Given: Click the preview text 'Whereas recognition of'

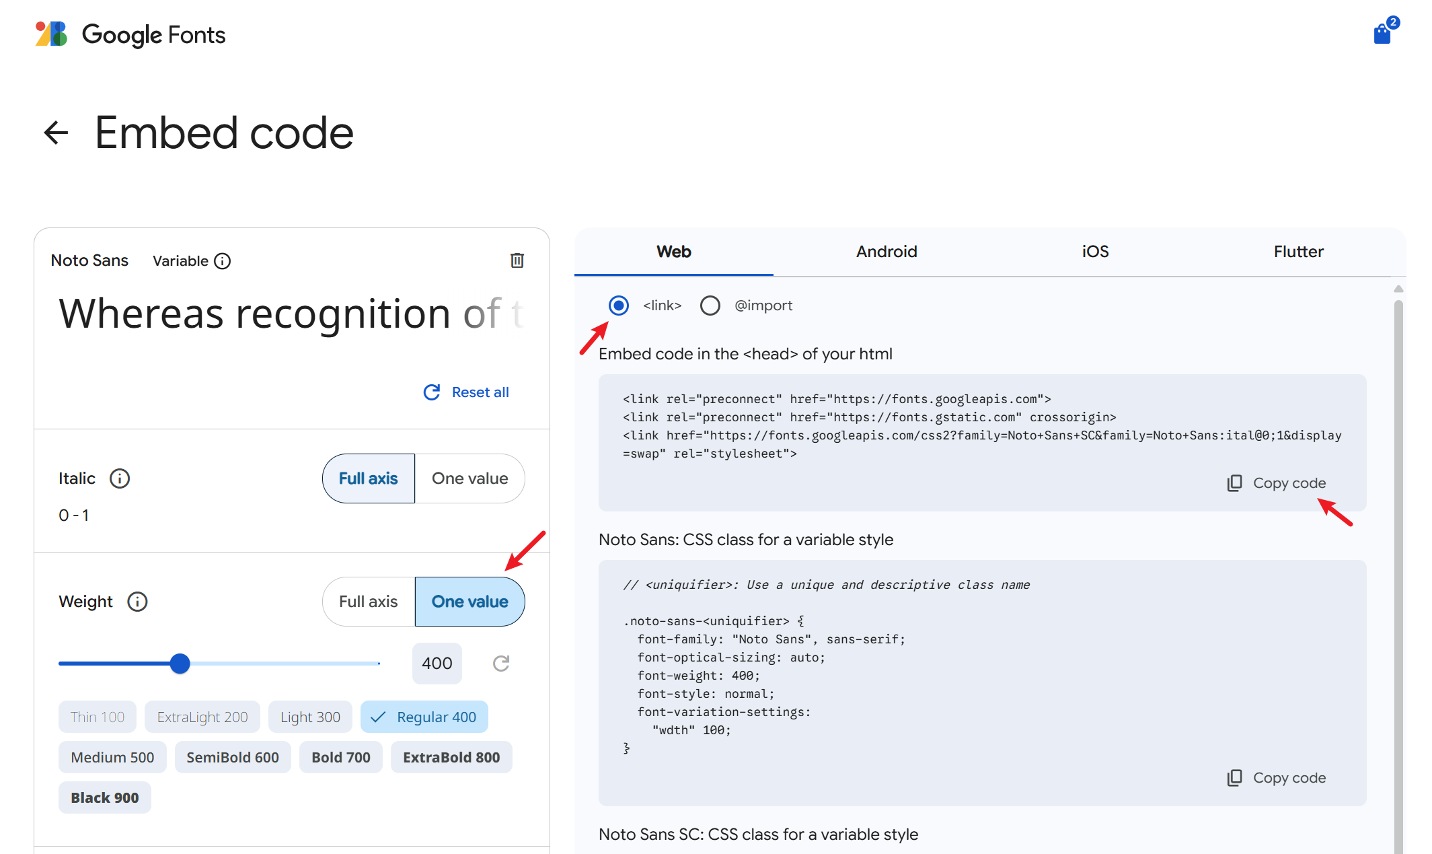Looking at the screenshot, I should 279,314.
